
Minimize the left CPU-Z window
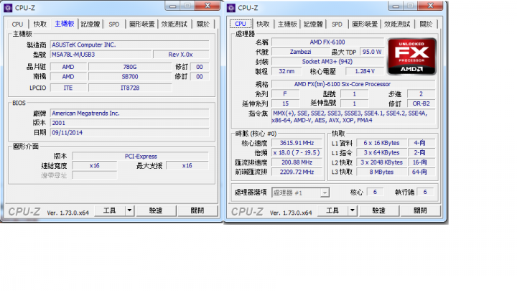(x=173, y=6)
